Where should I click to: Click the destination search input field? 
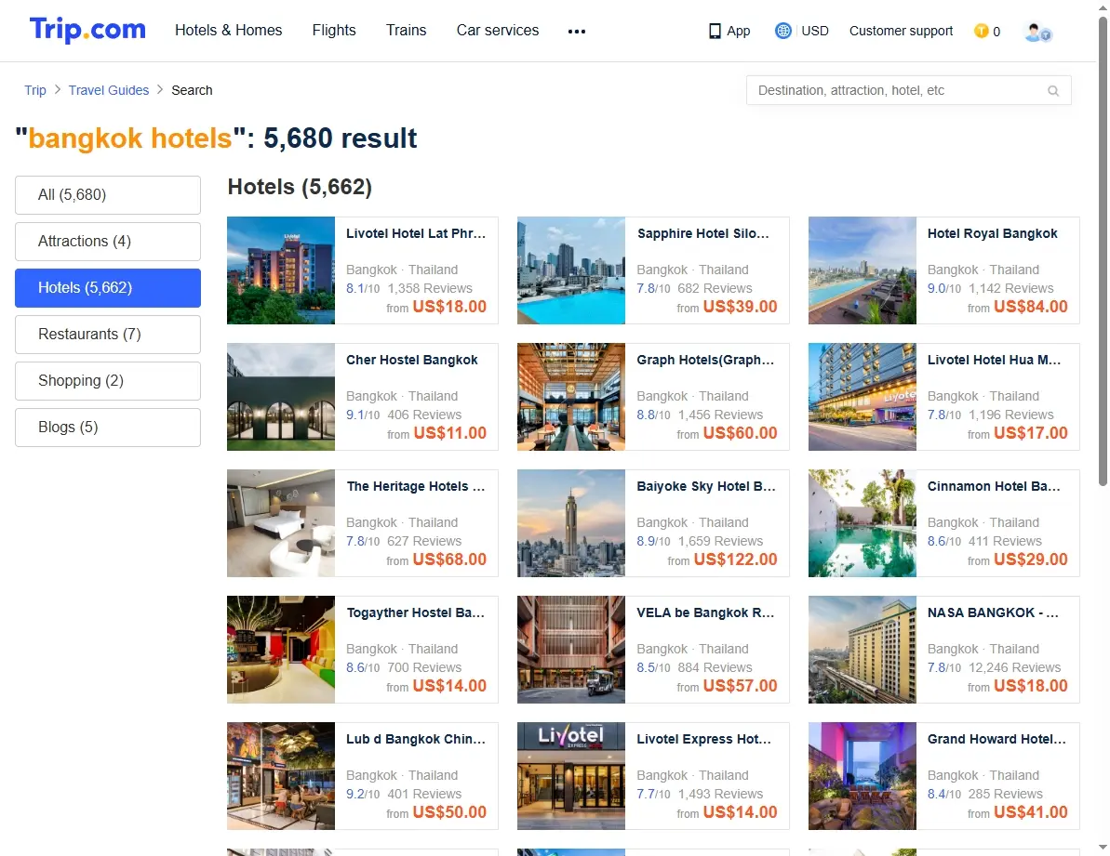tap(908, 90)
